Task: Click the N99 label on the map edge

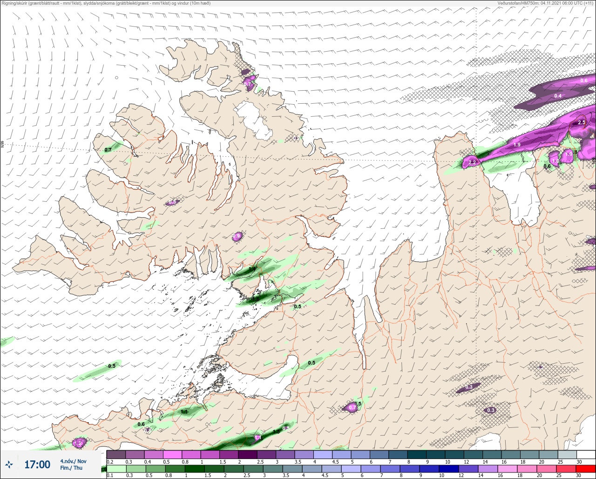Action: (2, 145)
